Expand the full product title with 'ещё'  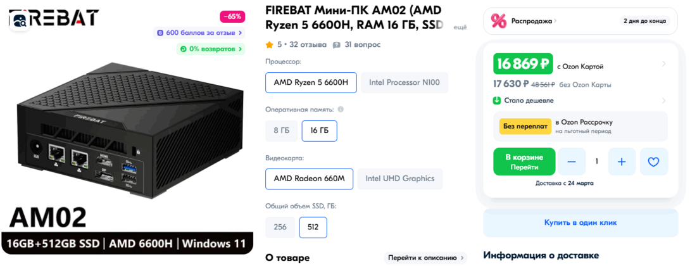460,27
